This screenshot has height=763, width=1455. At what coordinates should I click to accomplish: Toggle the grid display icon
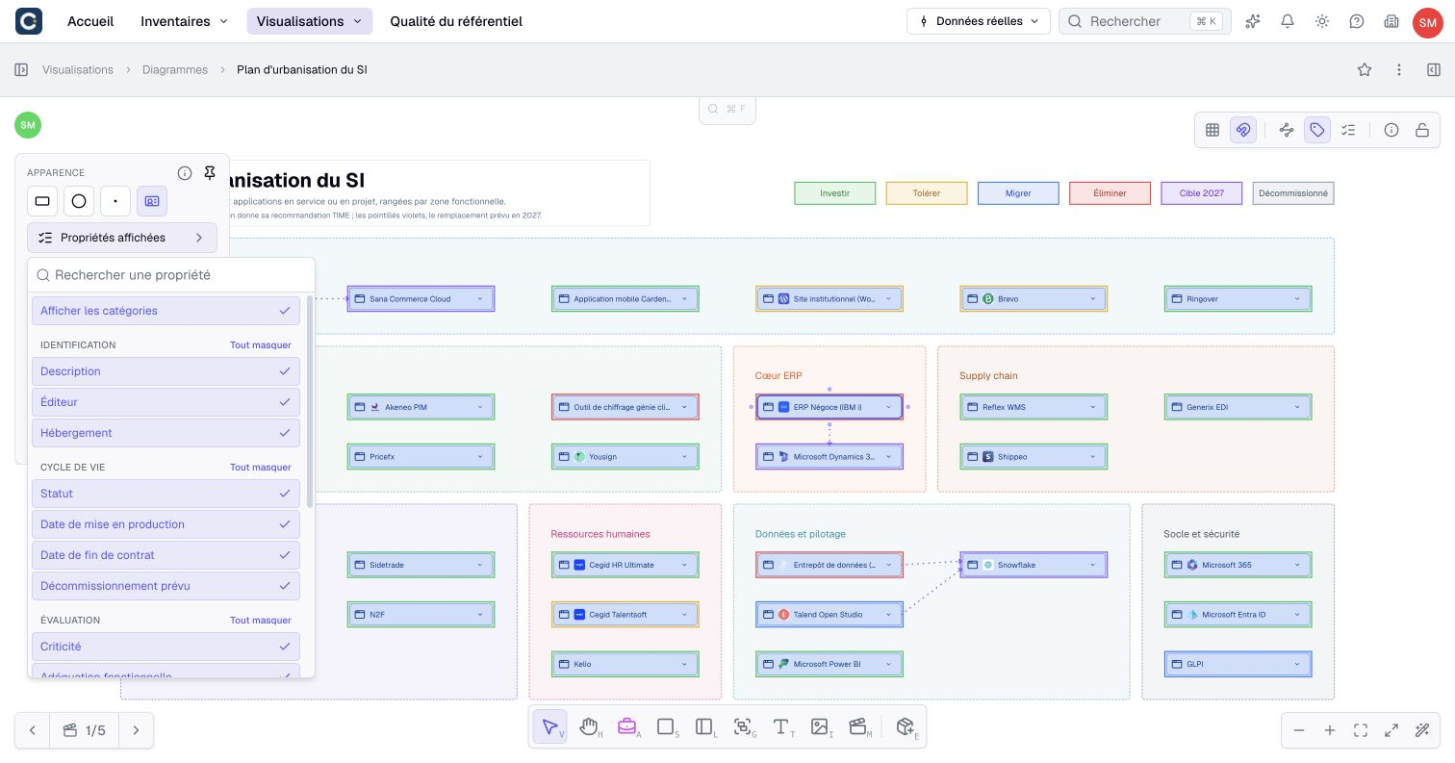pyautogui.click(x=1212, y=130)
